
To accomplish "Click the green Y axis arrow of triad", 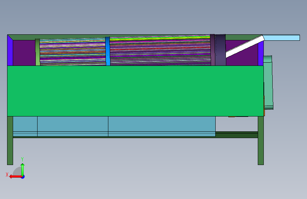I will pyautogui.click(x=23, y=170).
